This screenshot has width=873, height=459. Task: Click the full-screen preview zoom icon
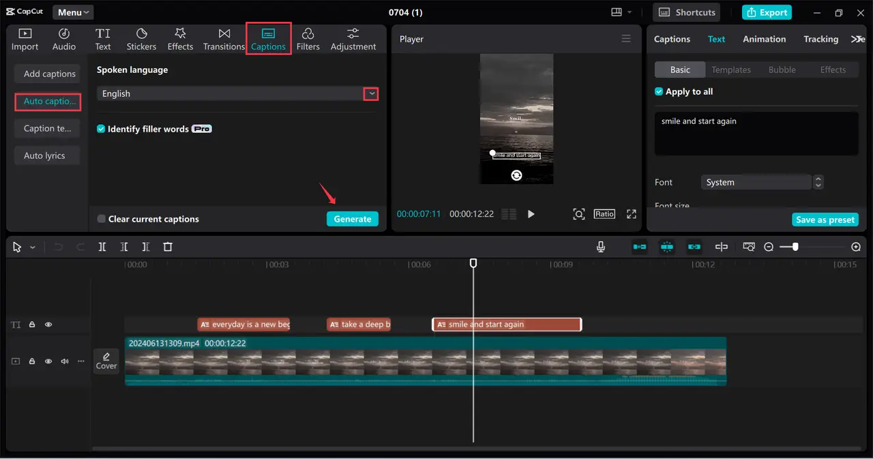pyautogui.click(x=578, y=214)
